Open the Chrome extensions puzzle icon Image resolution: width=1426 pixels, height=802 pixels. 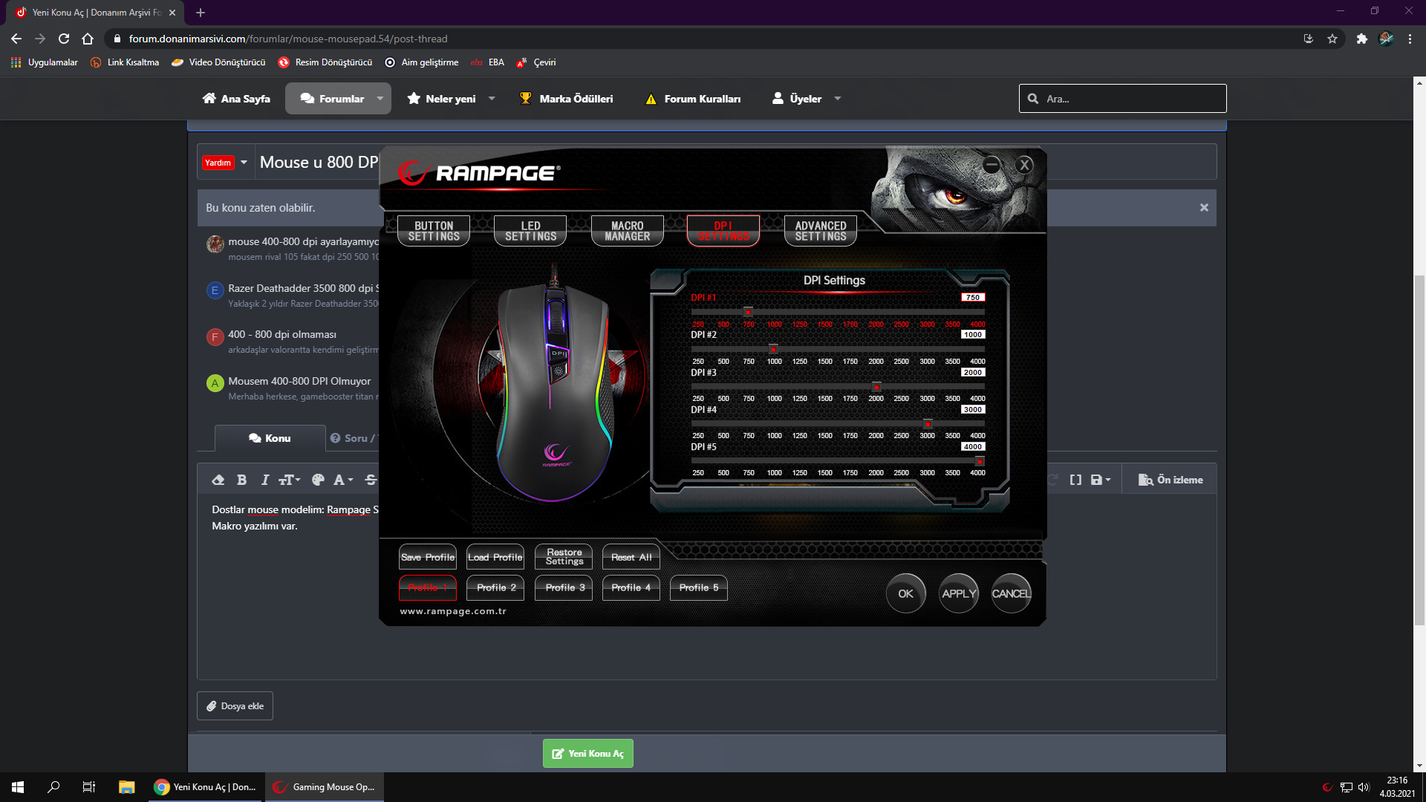[x=1361, y=39]
